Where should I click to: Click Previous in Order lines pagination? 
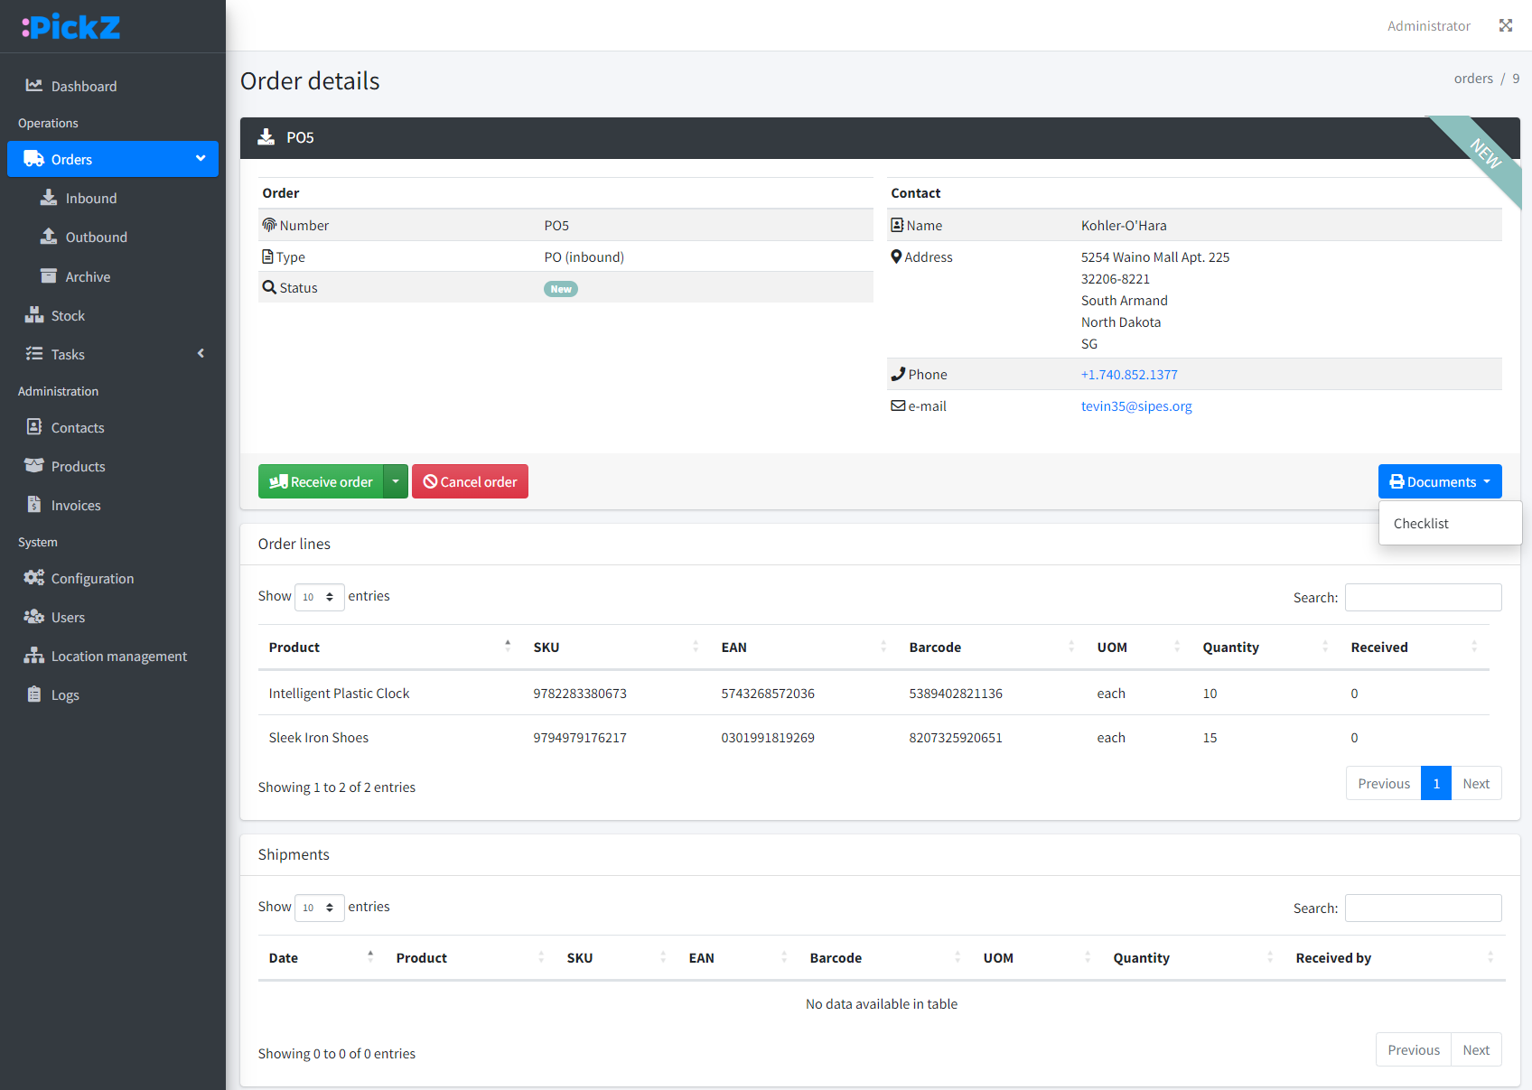(x=1384, y=783)
